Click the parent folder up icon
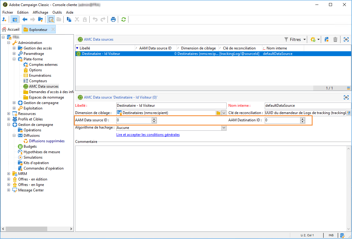This screenshot has width=352, height=239. tap(40, 19)
